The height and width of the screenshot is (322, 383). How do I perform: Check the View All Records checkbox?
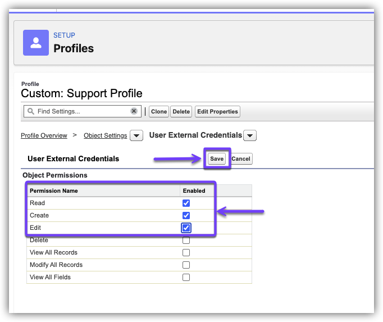click(x=186, y=253)
